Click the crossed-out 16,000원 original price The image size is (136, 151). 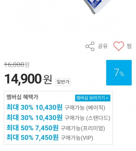point(17,65)
